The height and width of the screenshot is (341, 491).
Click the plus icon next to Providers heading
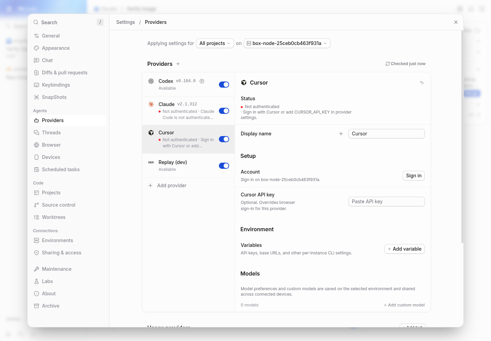click(x=178, y=64)
